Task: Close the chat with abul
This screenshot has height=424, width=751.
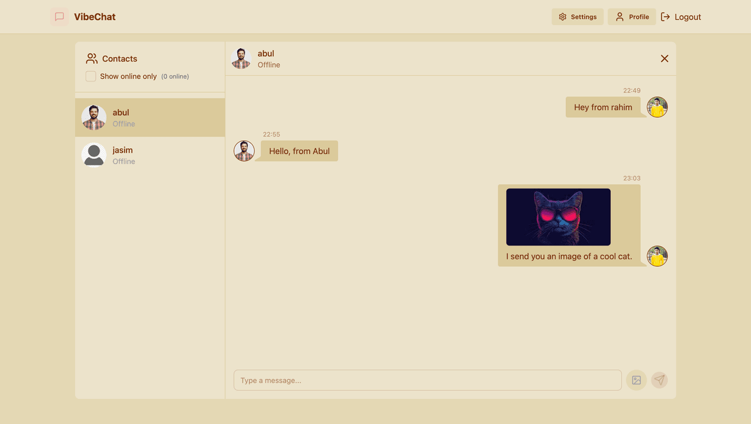Action: [x=665, y=58]
